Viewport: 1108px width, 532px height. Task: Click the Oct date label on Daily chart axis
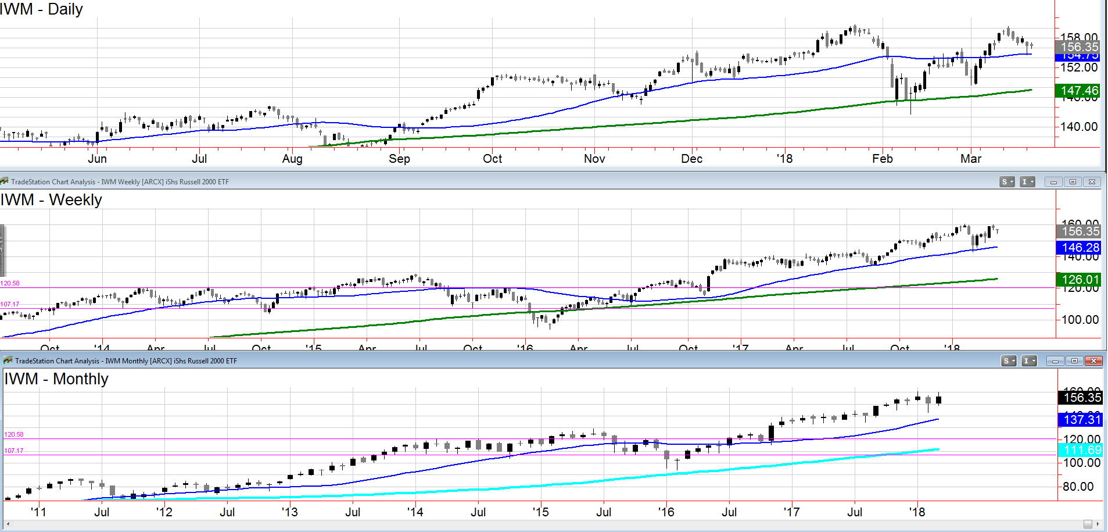(x=493, y=159)
